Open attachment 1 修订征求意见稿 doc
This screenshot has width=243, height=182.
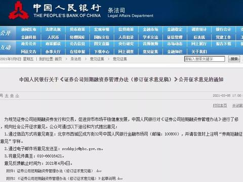click(x=54, y=171)
